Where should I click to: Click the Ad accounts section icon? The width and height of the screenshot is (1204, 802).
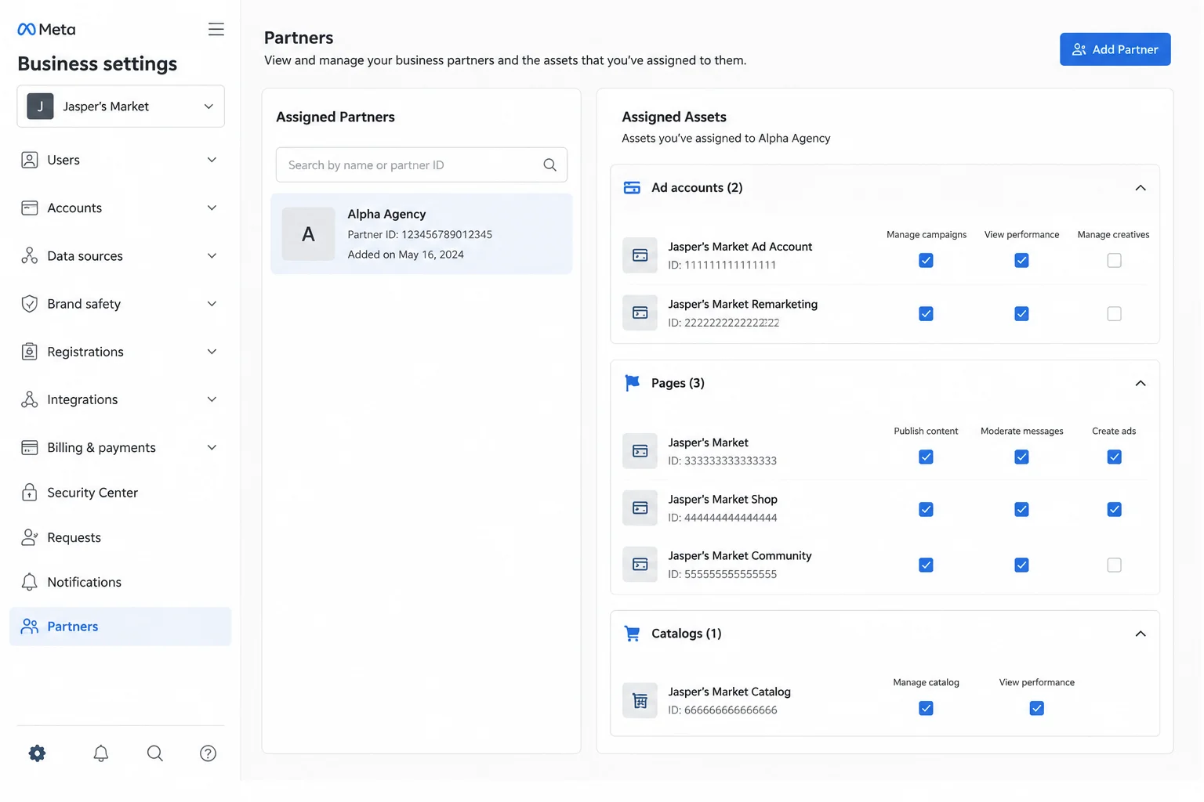click(632, 187)
